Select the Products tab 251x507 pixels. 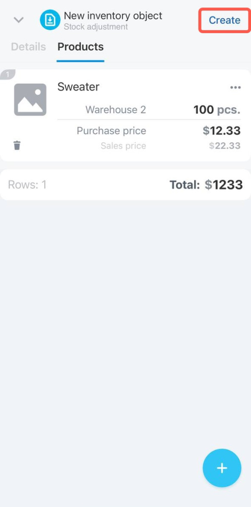click(81, 47)
